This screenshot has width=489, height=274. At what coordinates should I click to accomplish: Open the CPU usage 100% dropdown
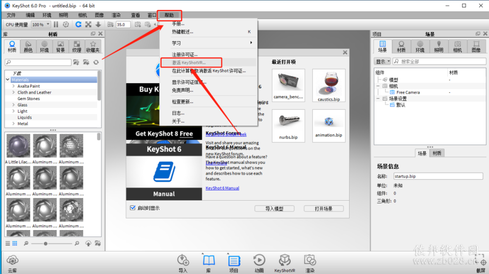pyautogui.click(x=41, y=24)
